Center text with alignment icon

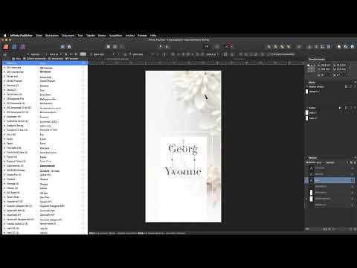(x=178, y=54)
